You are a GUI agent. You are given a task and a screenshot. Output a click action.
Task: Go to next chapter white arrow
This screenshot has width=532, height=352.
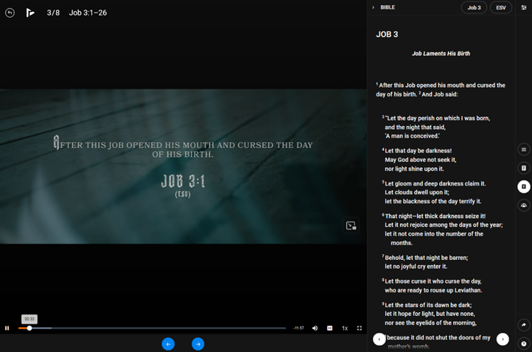(x=503, y=339)
